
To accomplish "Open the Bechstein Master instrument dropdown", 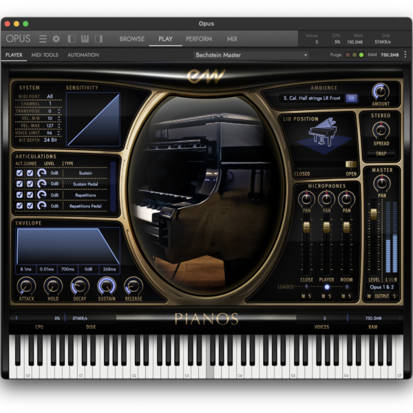I will point(251,55).
